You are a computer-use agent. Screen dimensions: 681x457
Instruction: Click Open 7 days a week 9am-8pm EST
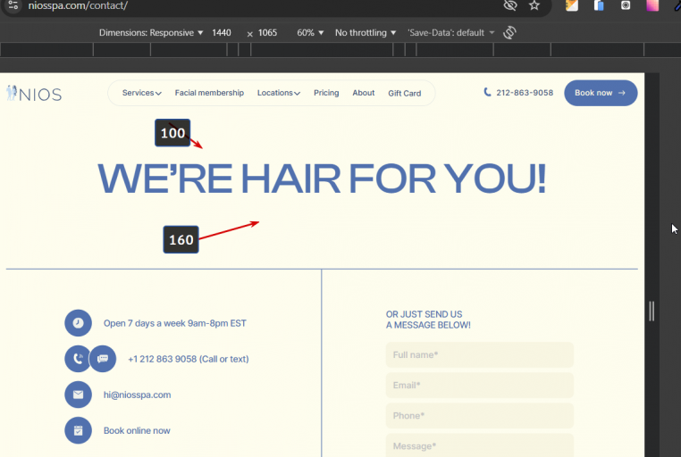(174, 323)
